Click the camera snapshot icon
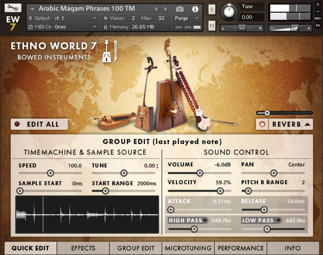 click(x=180, y=9)
